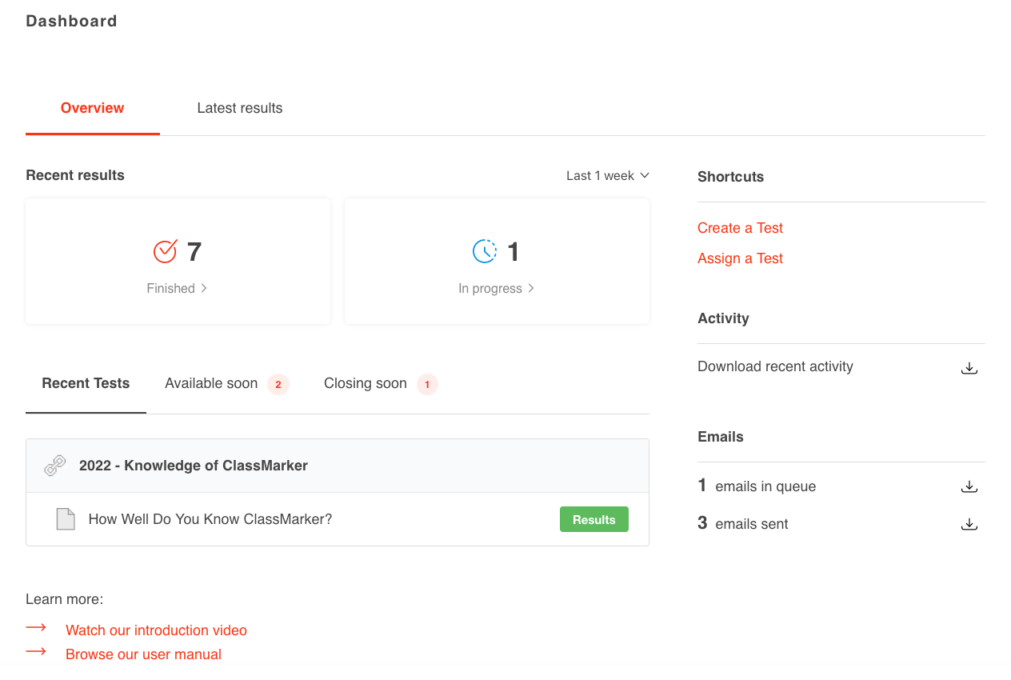Select the Recent Tests tab
Image resolution: width=1011 pixels, height=680 pixels.
tap(86, 384)
